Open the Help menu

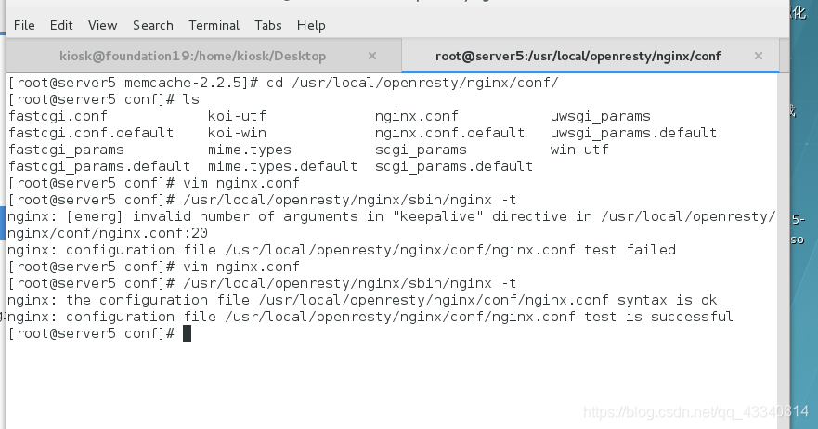tap(311, 25)
